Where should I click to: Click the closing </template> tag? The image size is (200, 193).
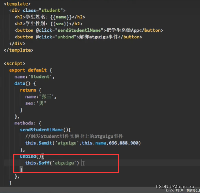(x=18, y=50)
